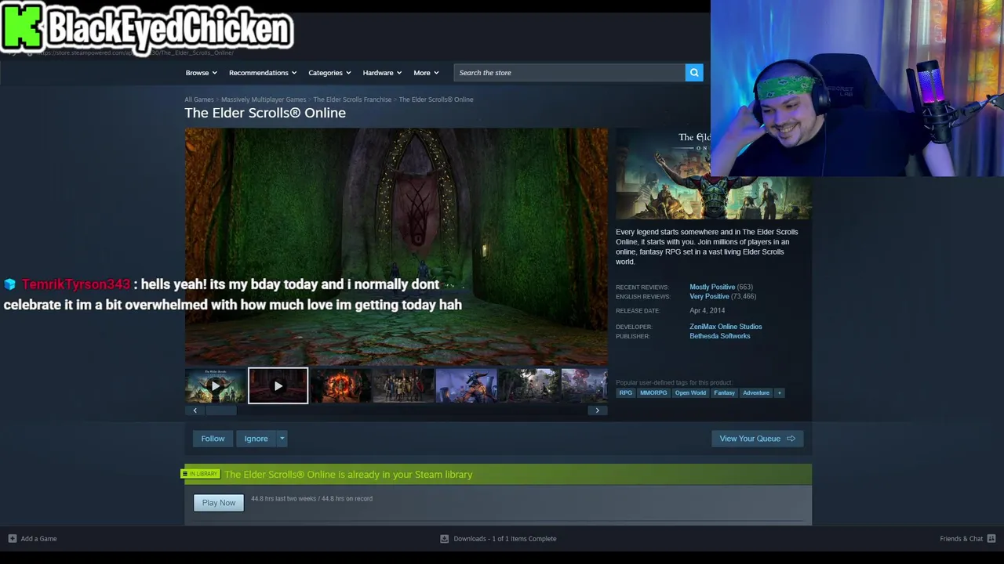Click the IN LIBRARY badge
This screenshot has width=1004, height=564.
(x=201, y=474)
